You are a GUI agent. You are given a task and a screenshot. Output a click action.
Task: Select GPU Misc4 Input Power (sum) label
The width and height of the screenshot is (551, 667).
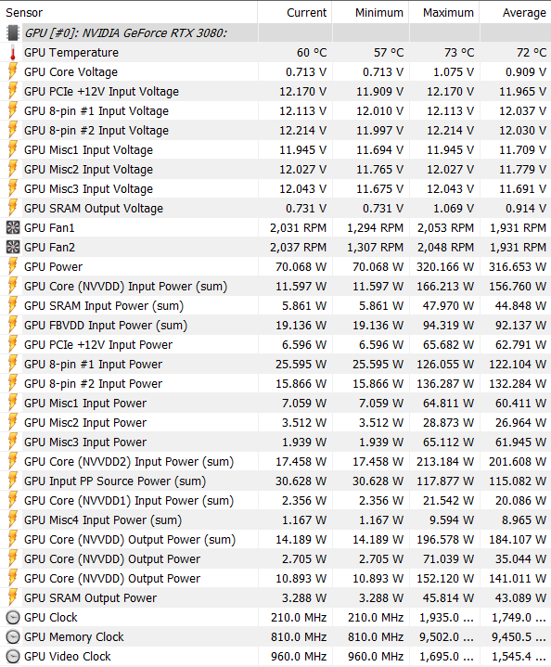click(x=103, y=520)
